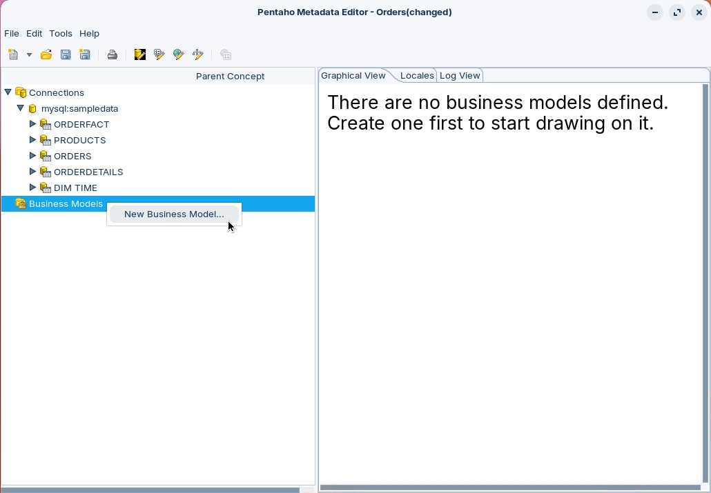The height and width of the screenshot is (493, 711).
Task: Click the Save As toolbar icon
Action: 85,54
